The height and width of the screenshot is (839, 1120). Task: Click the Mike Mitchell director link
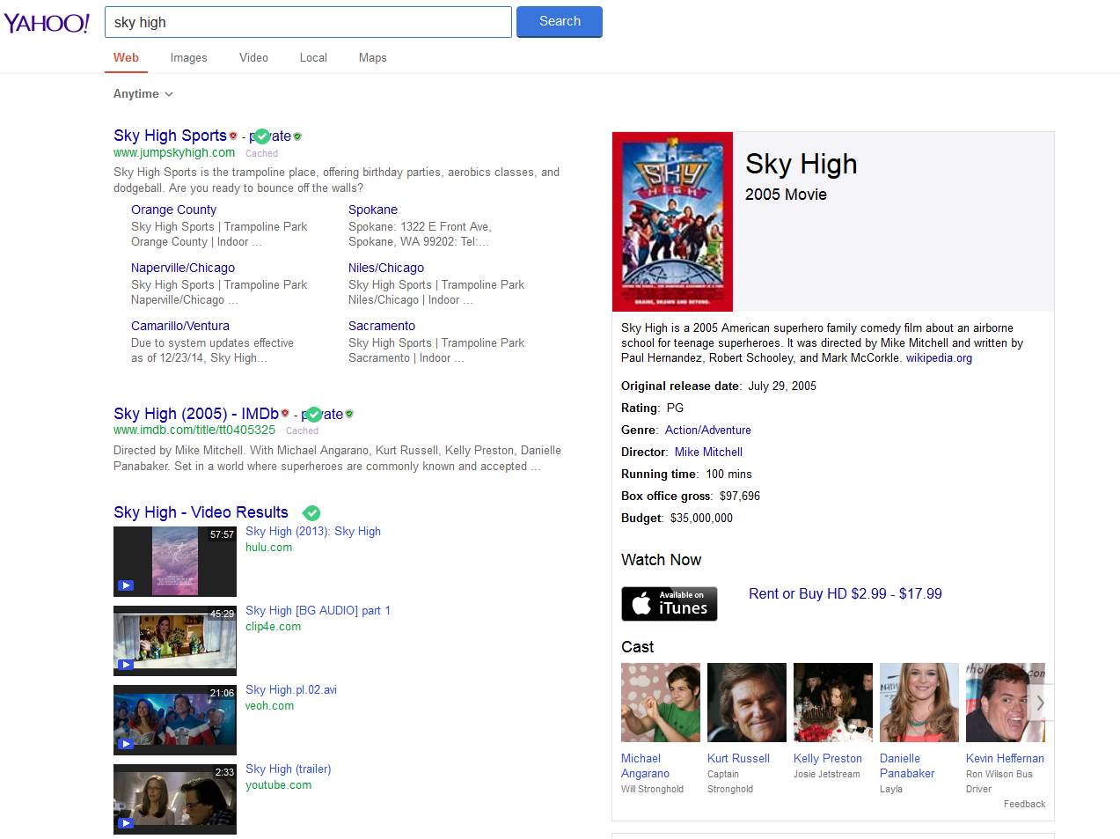pos(708,453)
